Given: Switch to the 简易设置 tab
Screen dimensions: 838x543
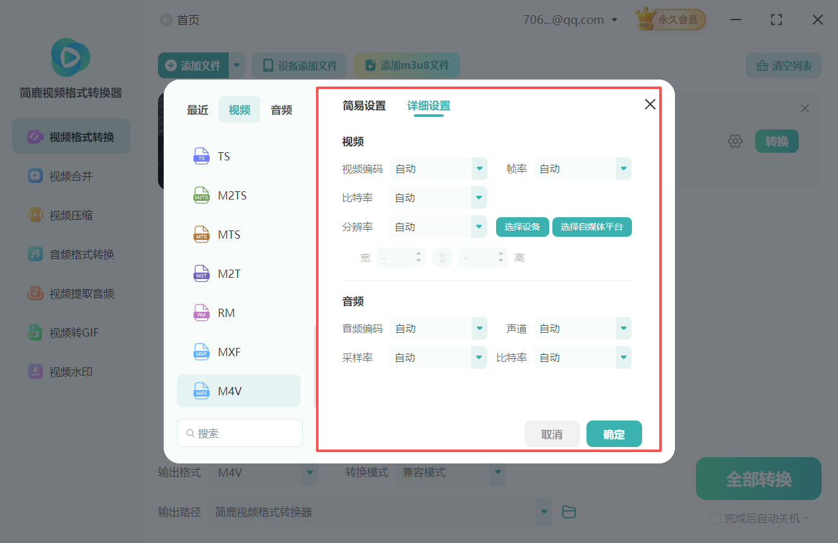Looking at the screenshot, I should (363, 106).
